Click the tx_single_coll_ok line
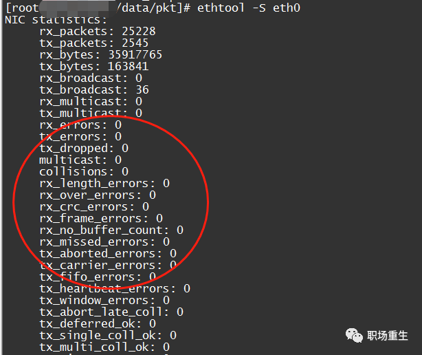Viewport: 422px width, 355px height. point(108,336)
